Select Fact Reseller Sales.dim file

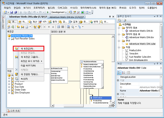tap(140, 57)
